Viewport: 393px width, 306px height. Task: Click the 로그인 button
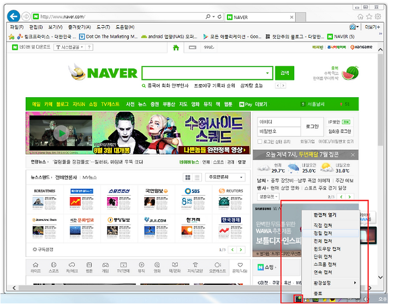[x=312, y=127]
